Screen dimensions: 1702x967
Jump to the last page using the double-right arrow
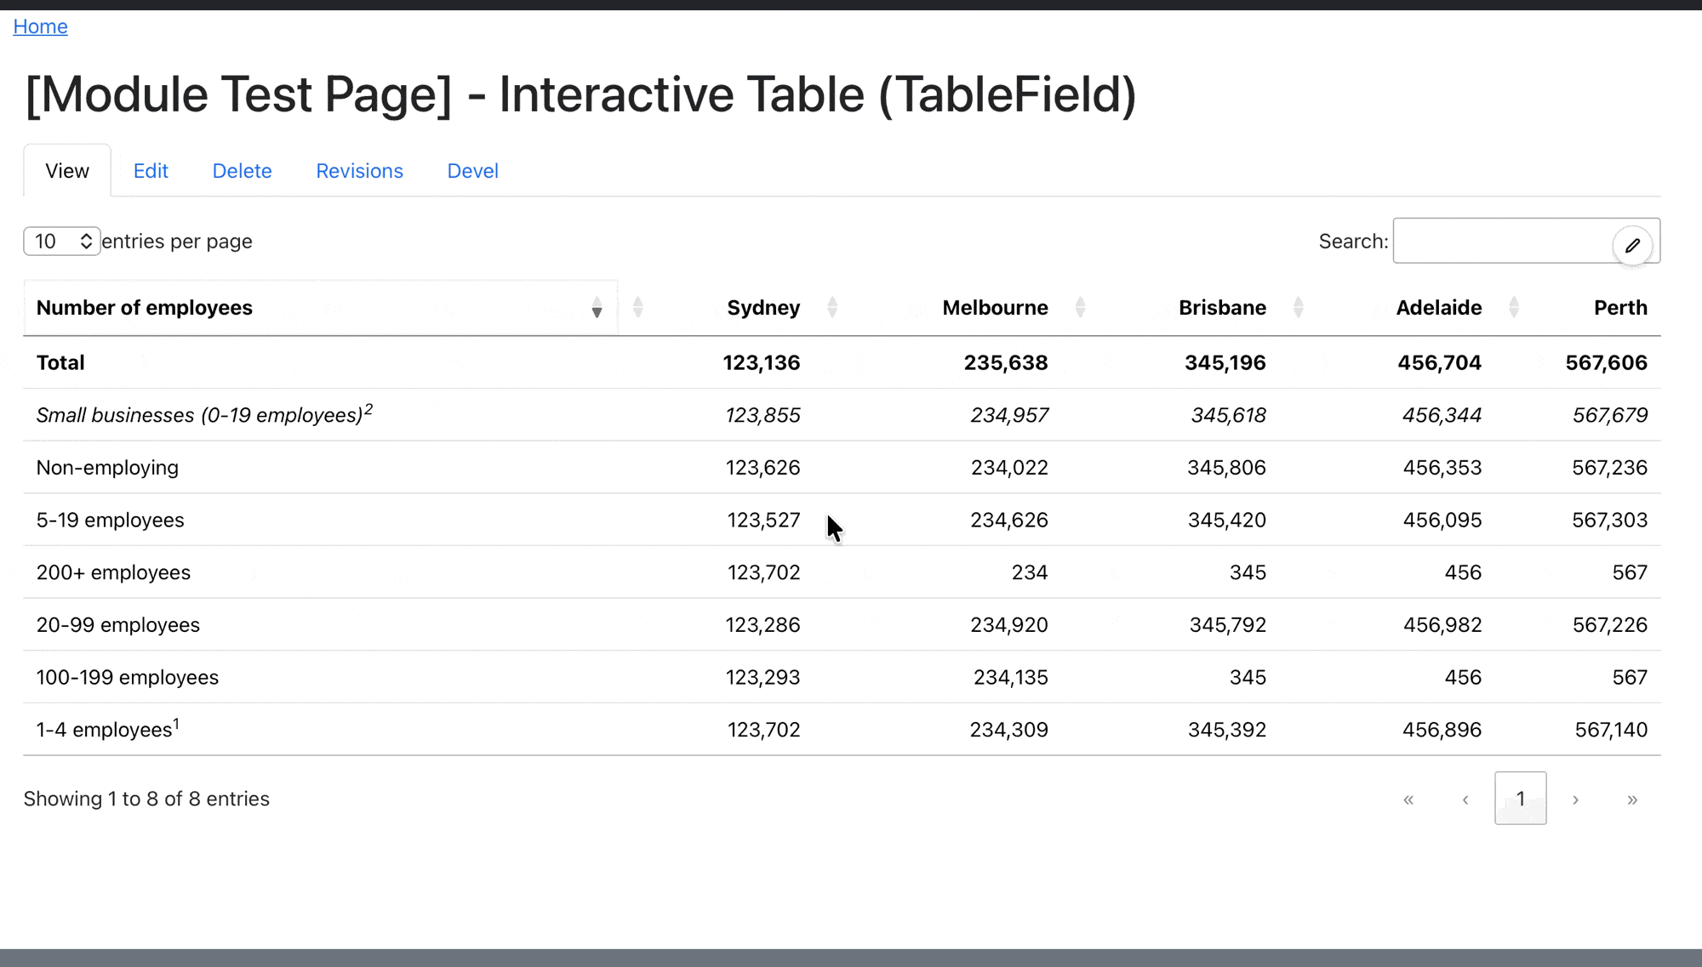pyautogui.click(x=1631, y=799)
